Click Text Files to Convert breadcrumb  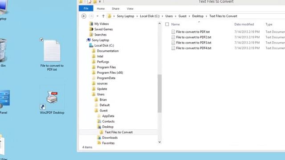[x=223, y=16]
